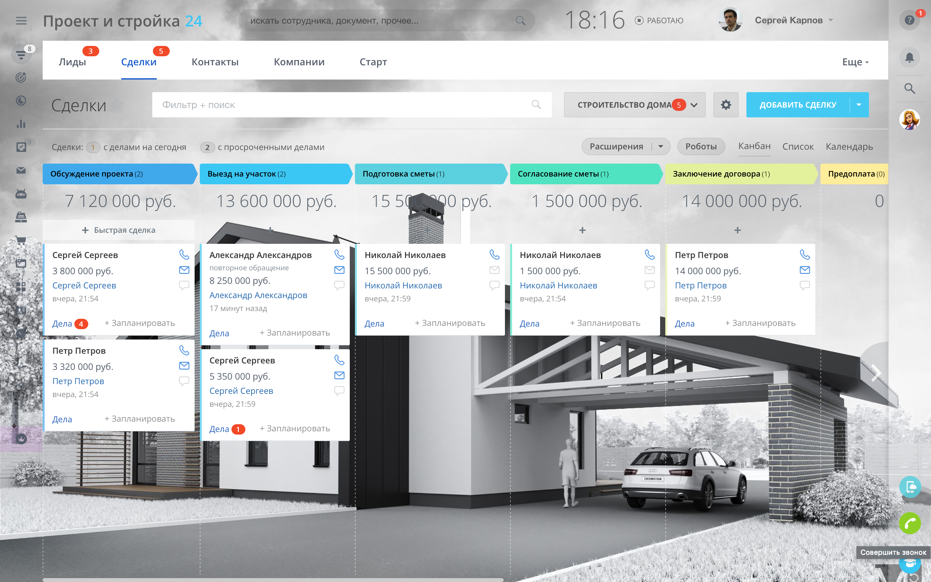Open comment icon on Александр Александров card
The width and height of the screenshot is (931, 582).
[339, 285]
